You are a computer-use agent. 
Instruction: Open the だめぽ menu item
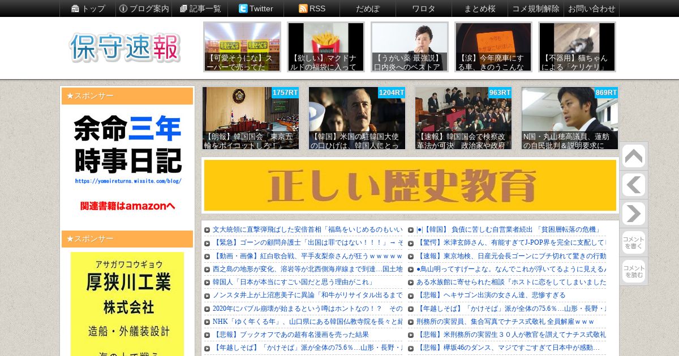pos(368,8)
